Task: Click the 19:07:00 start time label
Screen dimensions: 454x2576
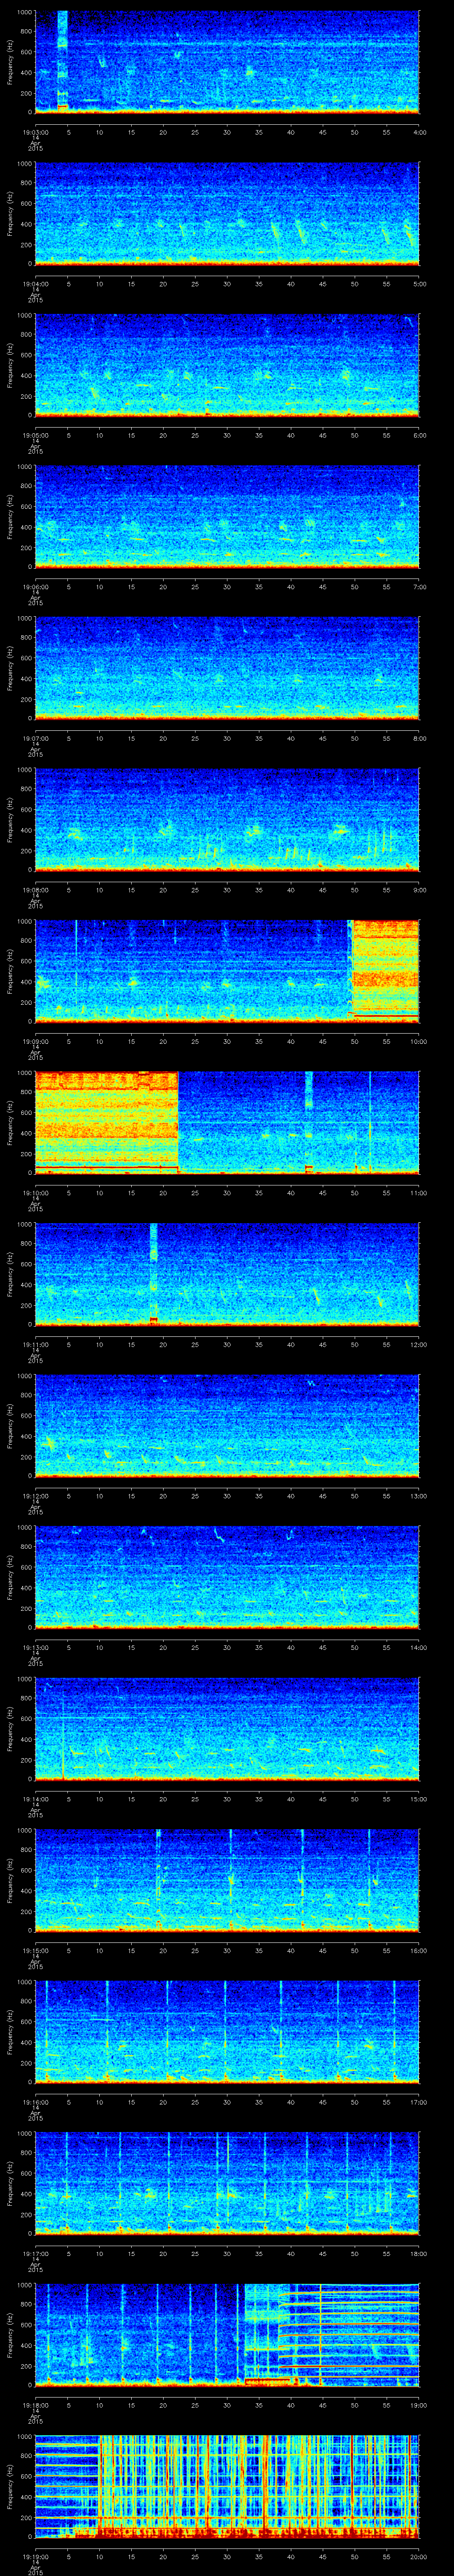Action: pyautogui.click(x=35, y=738)
